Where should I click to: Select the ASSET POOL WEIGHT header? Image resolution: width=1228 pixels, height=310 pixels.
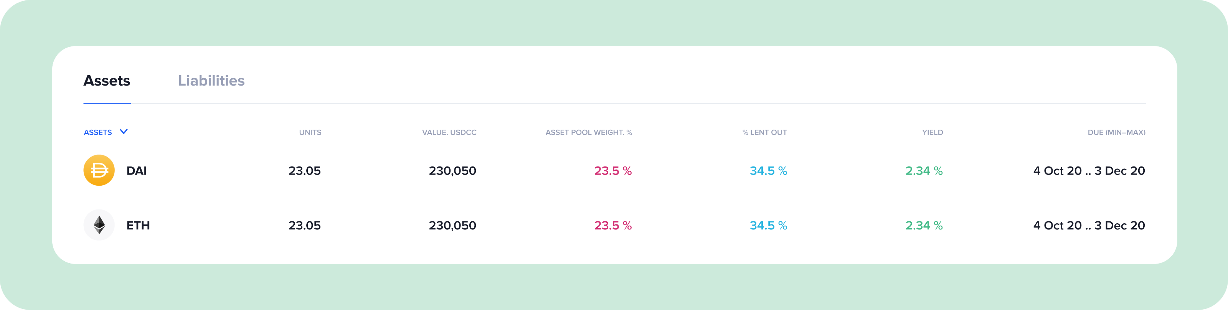click(589, 132)
